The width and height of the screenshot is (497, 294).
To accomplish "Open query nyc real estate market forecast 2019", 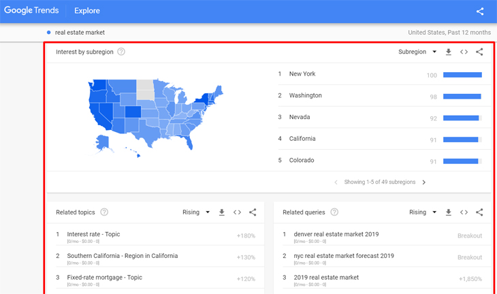I will [344, 256].
